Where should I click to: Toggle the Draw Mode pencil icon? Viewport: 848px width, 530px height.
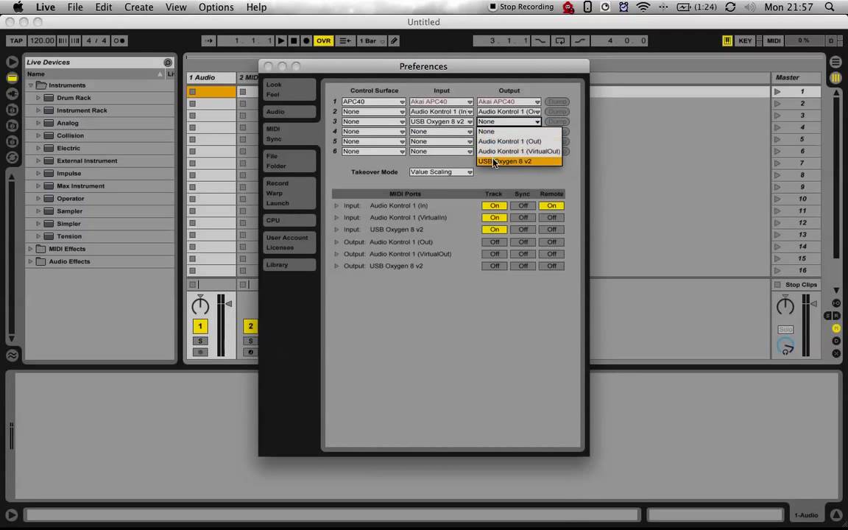pyautogui.click(x=395, y=40)
